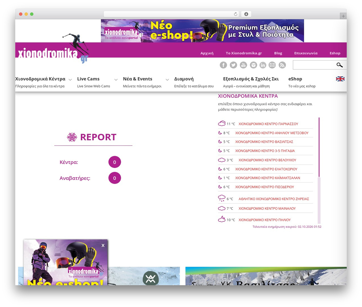Close the popup e-shop ad

coord(103,246)
